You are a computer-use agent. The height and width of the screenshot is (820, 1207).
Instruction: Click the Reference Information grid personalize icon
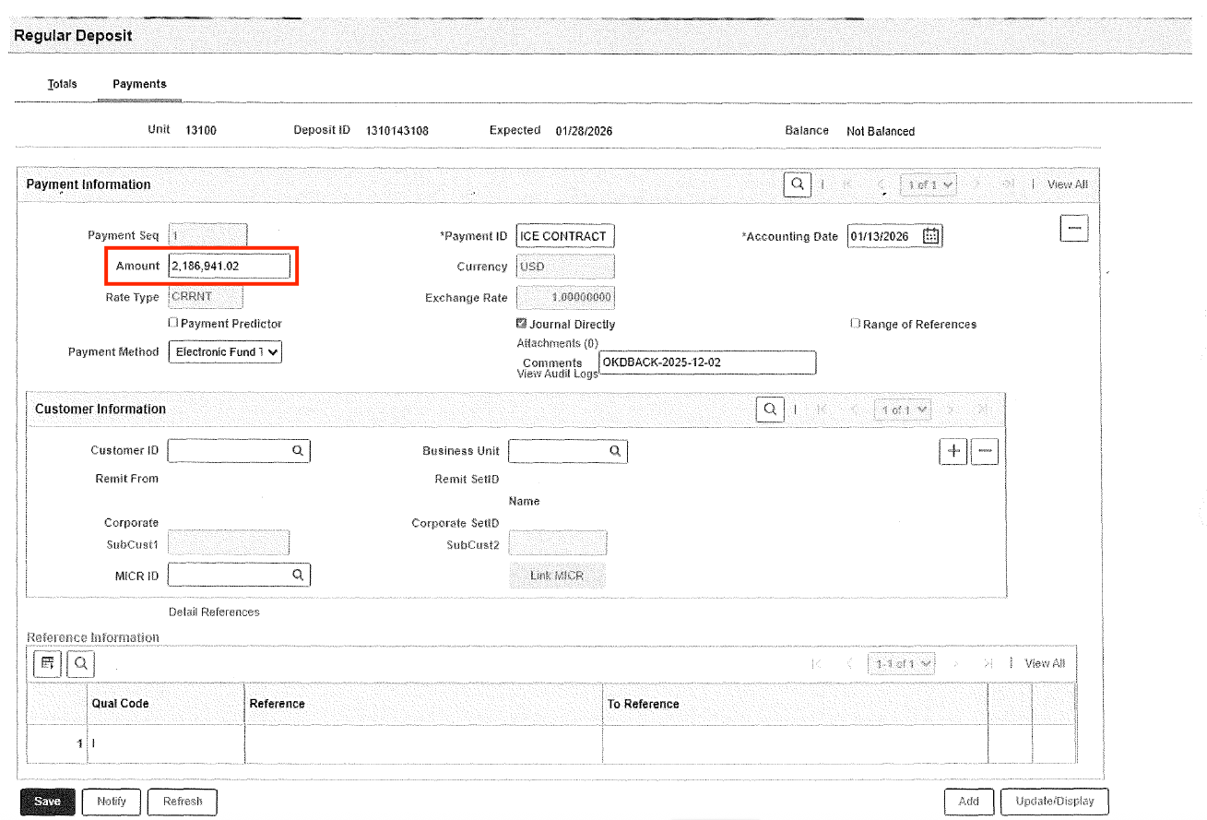[47, 662]
